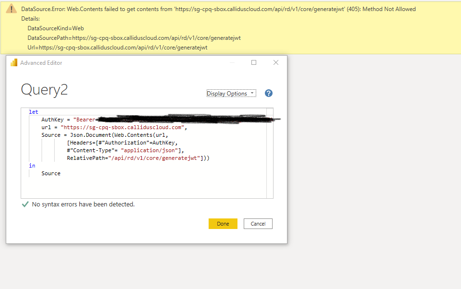The image size is (461, 289).
Task: Cancel the Advanced Editor dialog
Action: (258, 224)
